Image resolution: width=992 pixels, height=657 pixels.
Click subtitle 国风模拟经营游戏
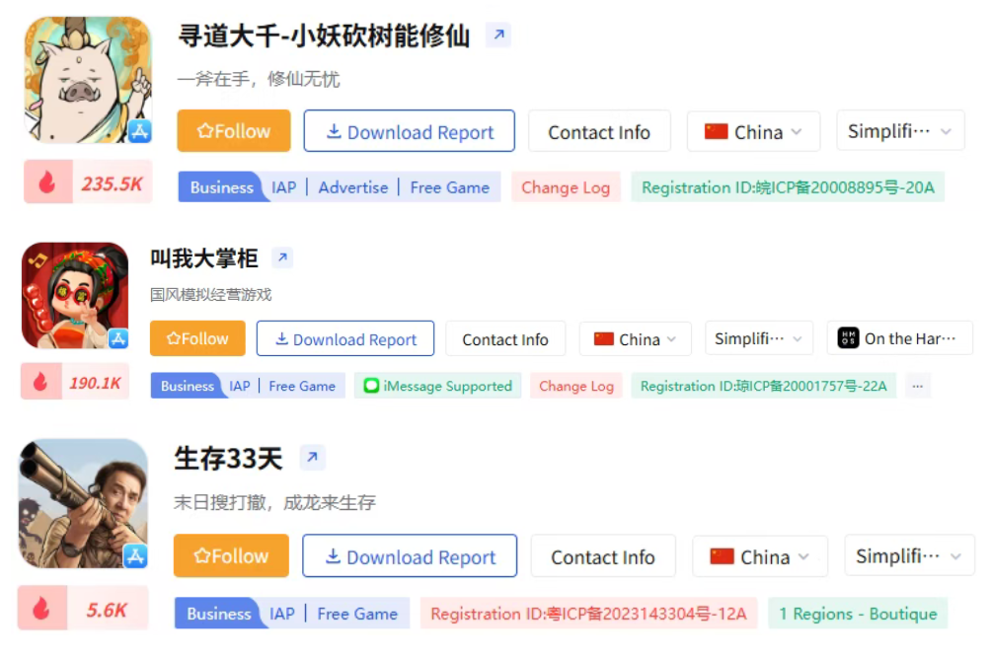click(x=210, y=294)
